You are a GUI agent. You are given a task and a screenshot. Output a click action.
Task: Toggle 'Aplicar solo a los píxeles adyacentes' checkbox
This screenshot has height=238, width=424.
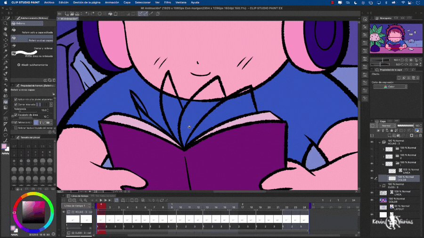tap(16, 99)
